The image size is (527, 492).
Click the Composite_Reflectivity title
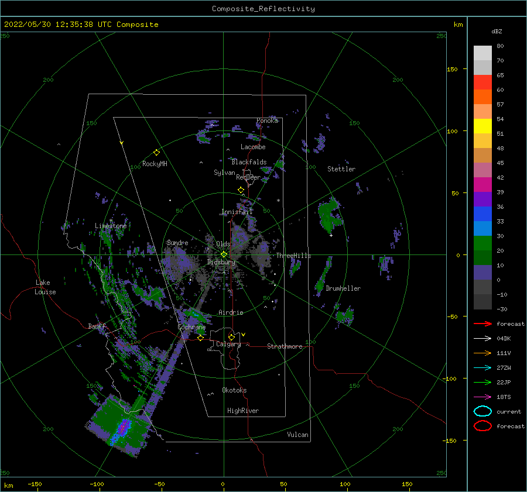coord(263,9)
